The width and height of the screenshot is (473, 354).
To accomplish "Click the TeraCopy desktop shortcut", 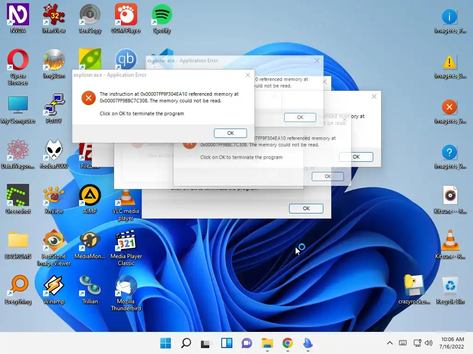I will click(x=90, y=18).
